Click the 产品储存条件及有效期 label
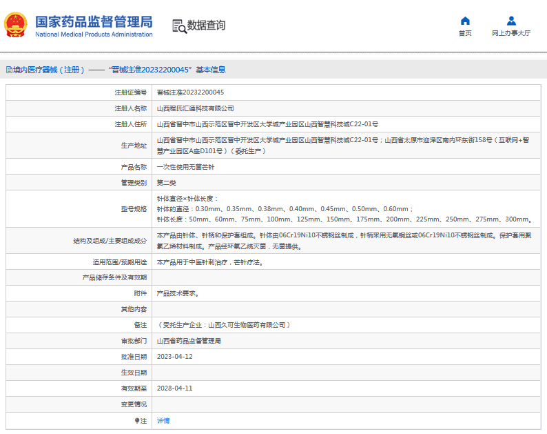This screenshot has width=547, height=434. 115,278
